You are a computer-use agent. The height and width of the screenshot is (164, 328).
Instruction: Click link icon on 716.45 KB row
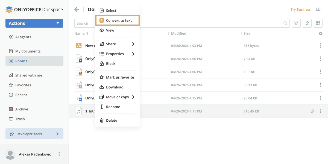tap(312, 111)
